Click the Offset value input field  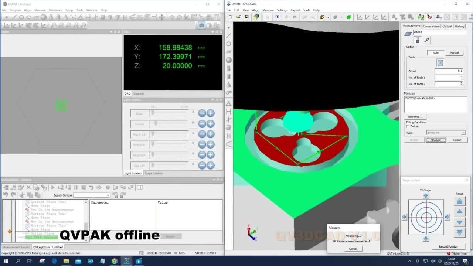(449, 71)
